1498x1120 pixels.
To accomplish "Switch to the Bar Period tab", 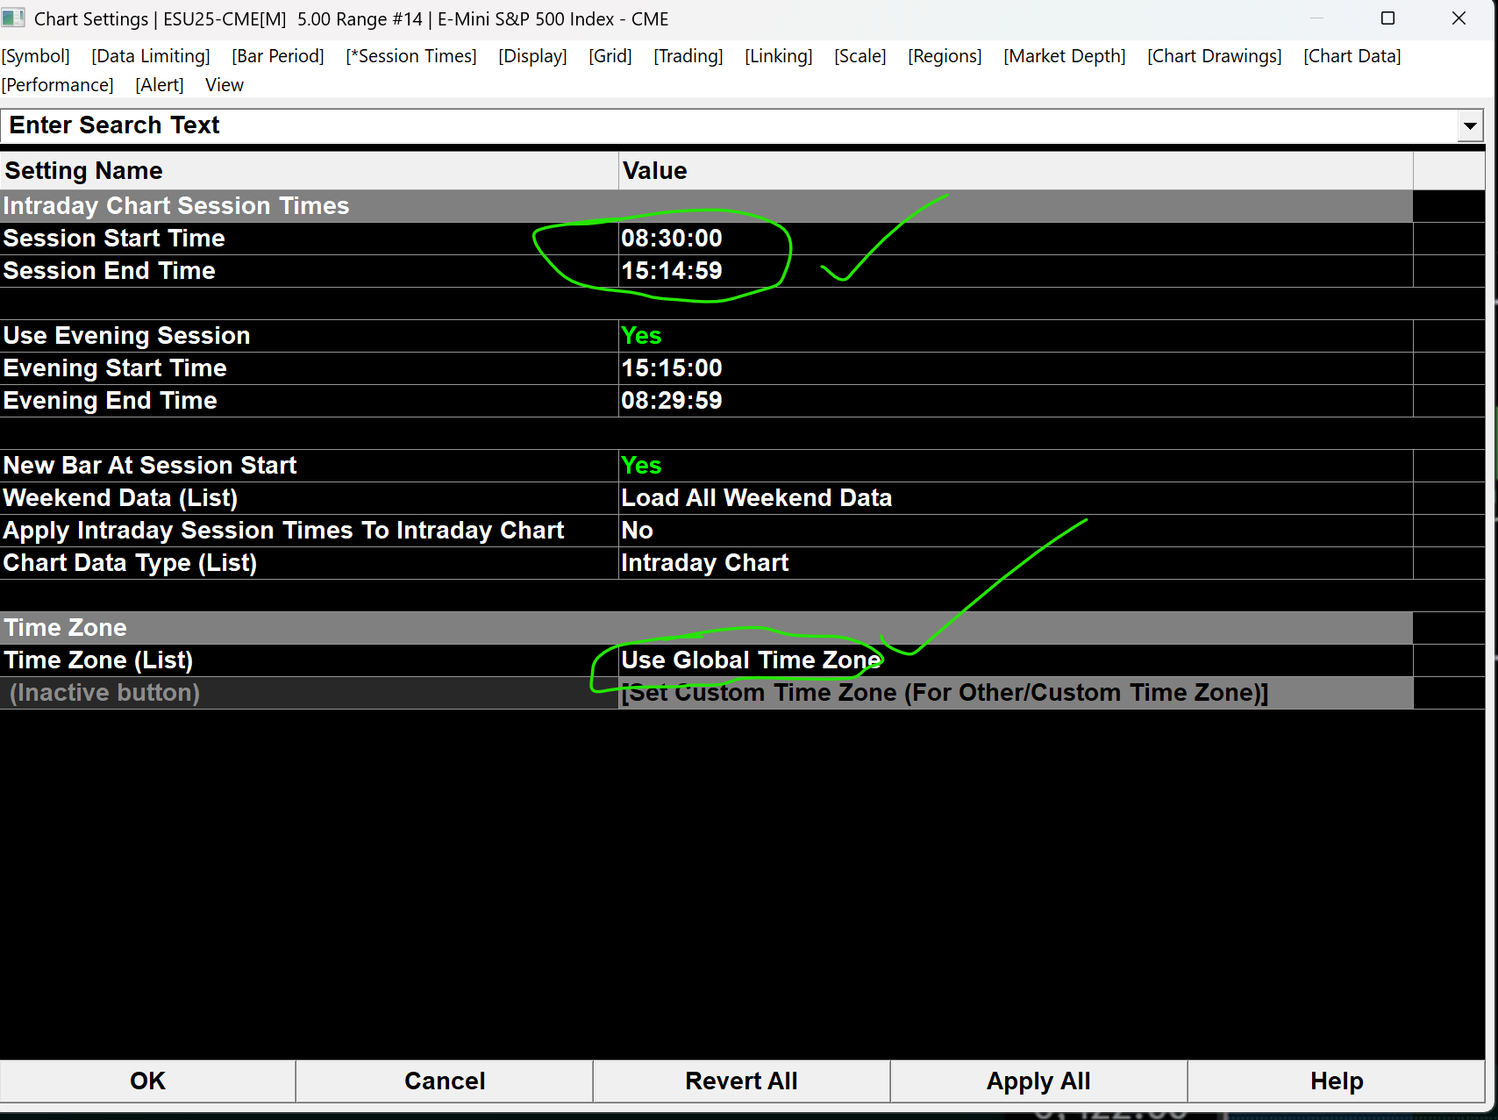I will pyautogui.click(x=278, y=56).
